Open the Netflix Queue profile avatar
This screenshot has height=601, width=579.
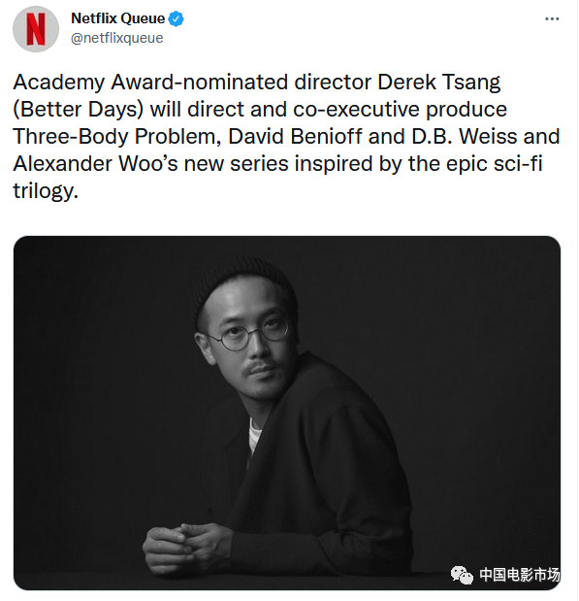(x=36, y=29)
